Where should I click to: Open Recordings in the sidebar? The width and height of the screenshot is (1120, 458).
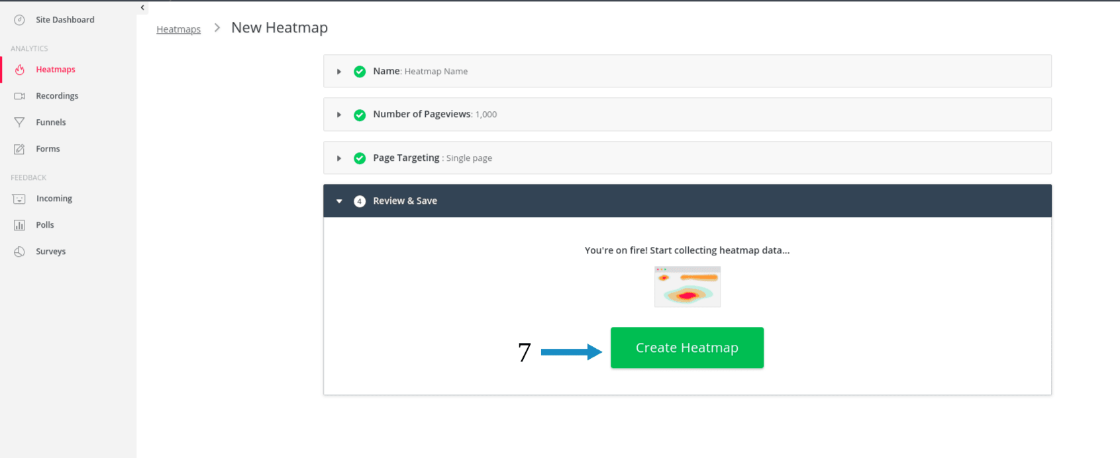coord(57,96)
